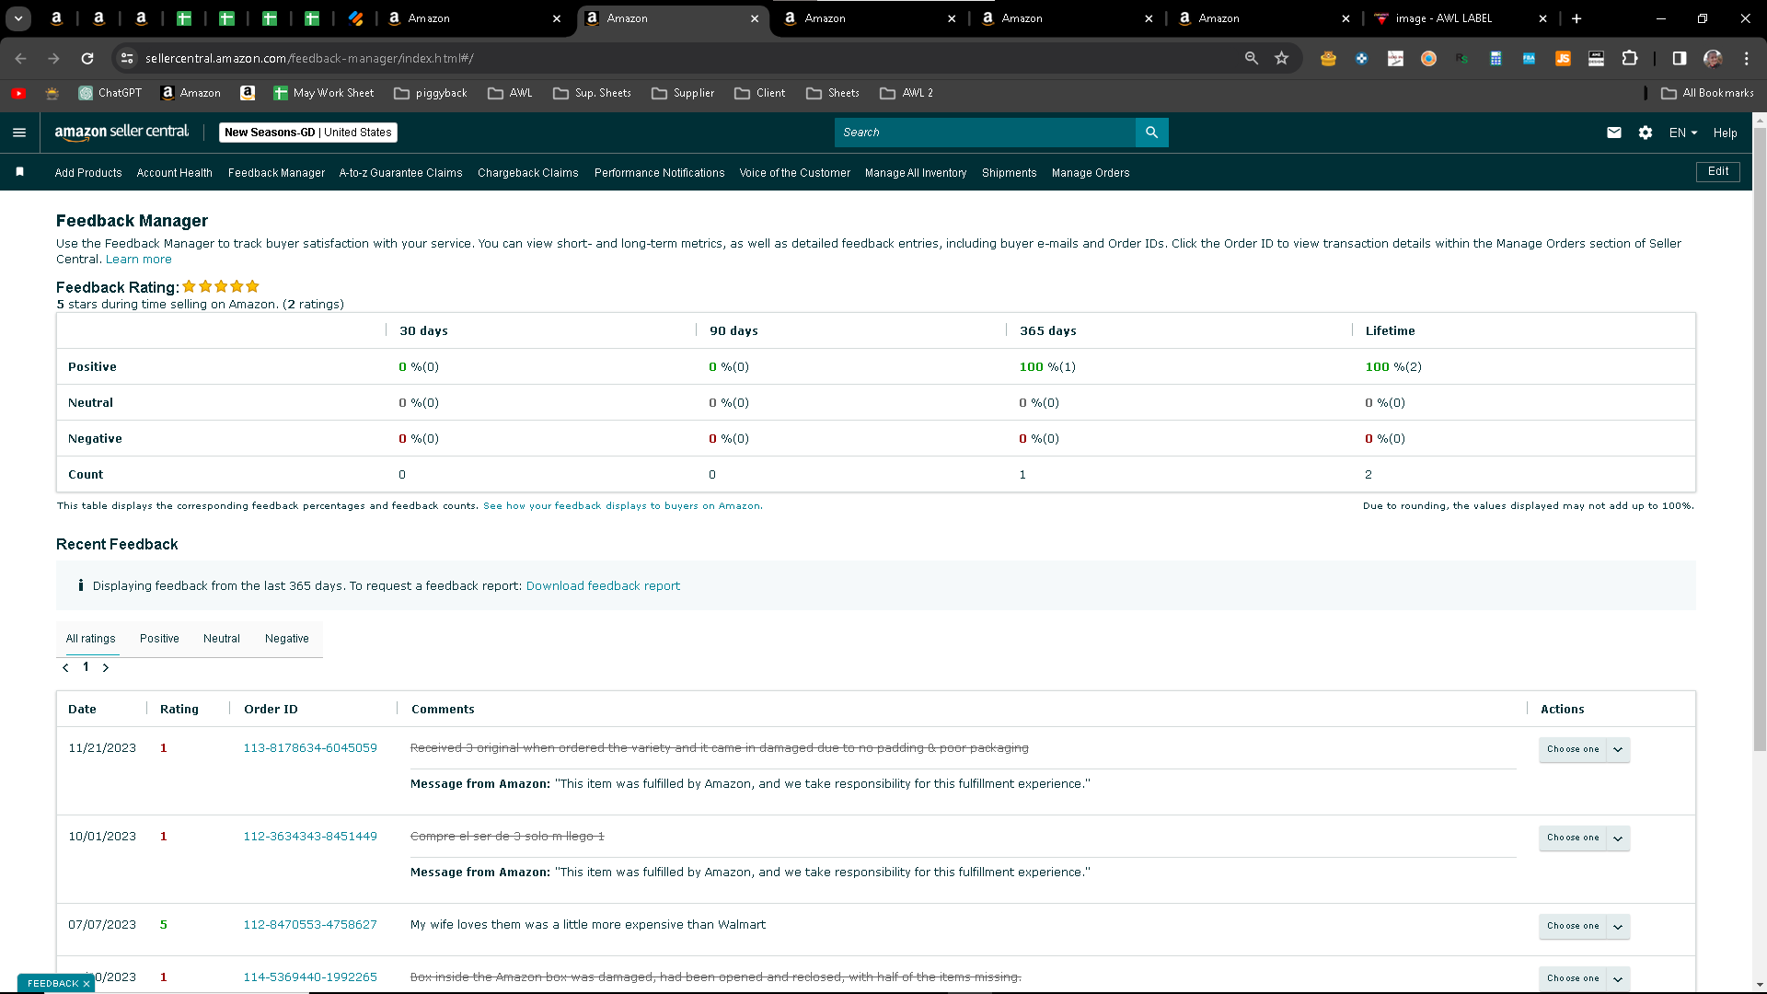Open Account Health in the nav bar
Viewport: 1767px width, 994px height.
point(175,173)
